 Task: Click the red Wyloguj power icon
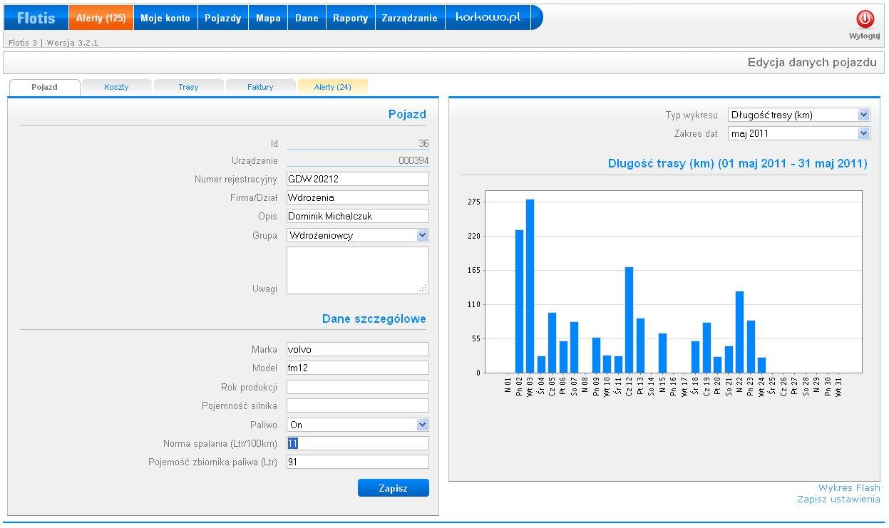[x=864, y=19]
